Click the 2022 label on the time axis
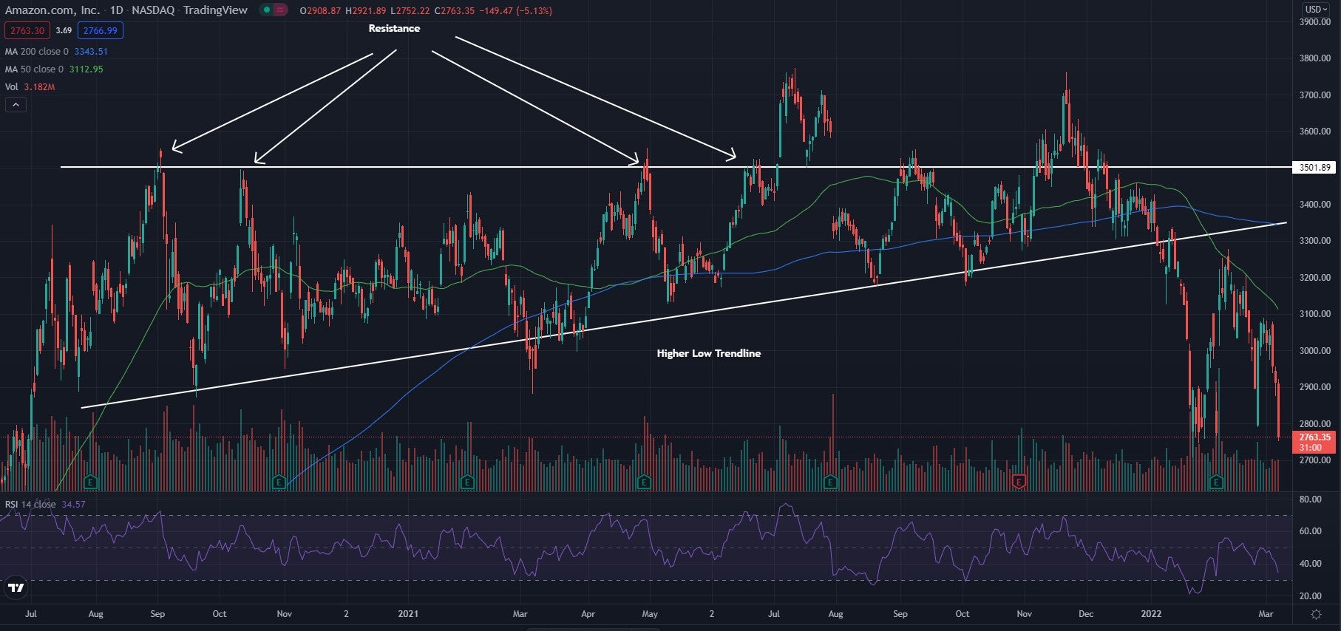Image resolution: width=1341 pixels, height=631 pixels. click(x=1151, y=614)
